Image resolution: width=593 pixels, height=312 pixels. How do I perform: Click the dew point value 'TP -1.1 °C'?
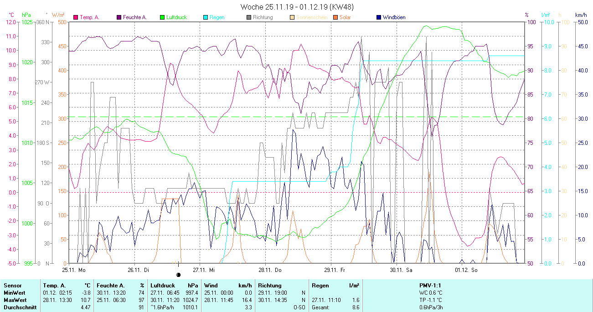431,300
